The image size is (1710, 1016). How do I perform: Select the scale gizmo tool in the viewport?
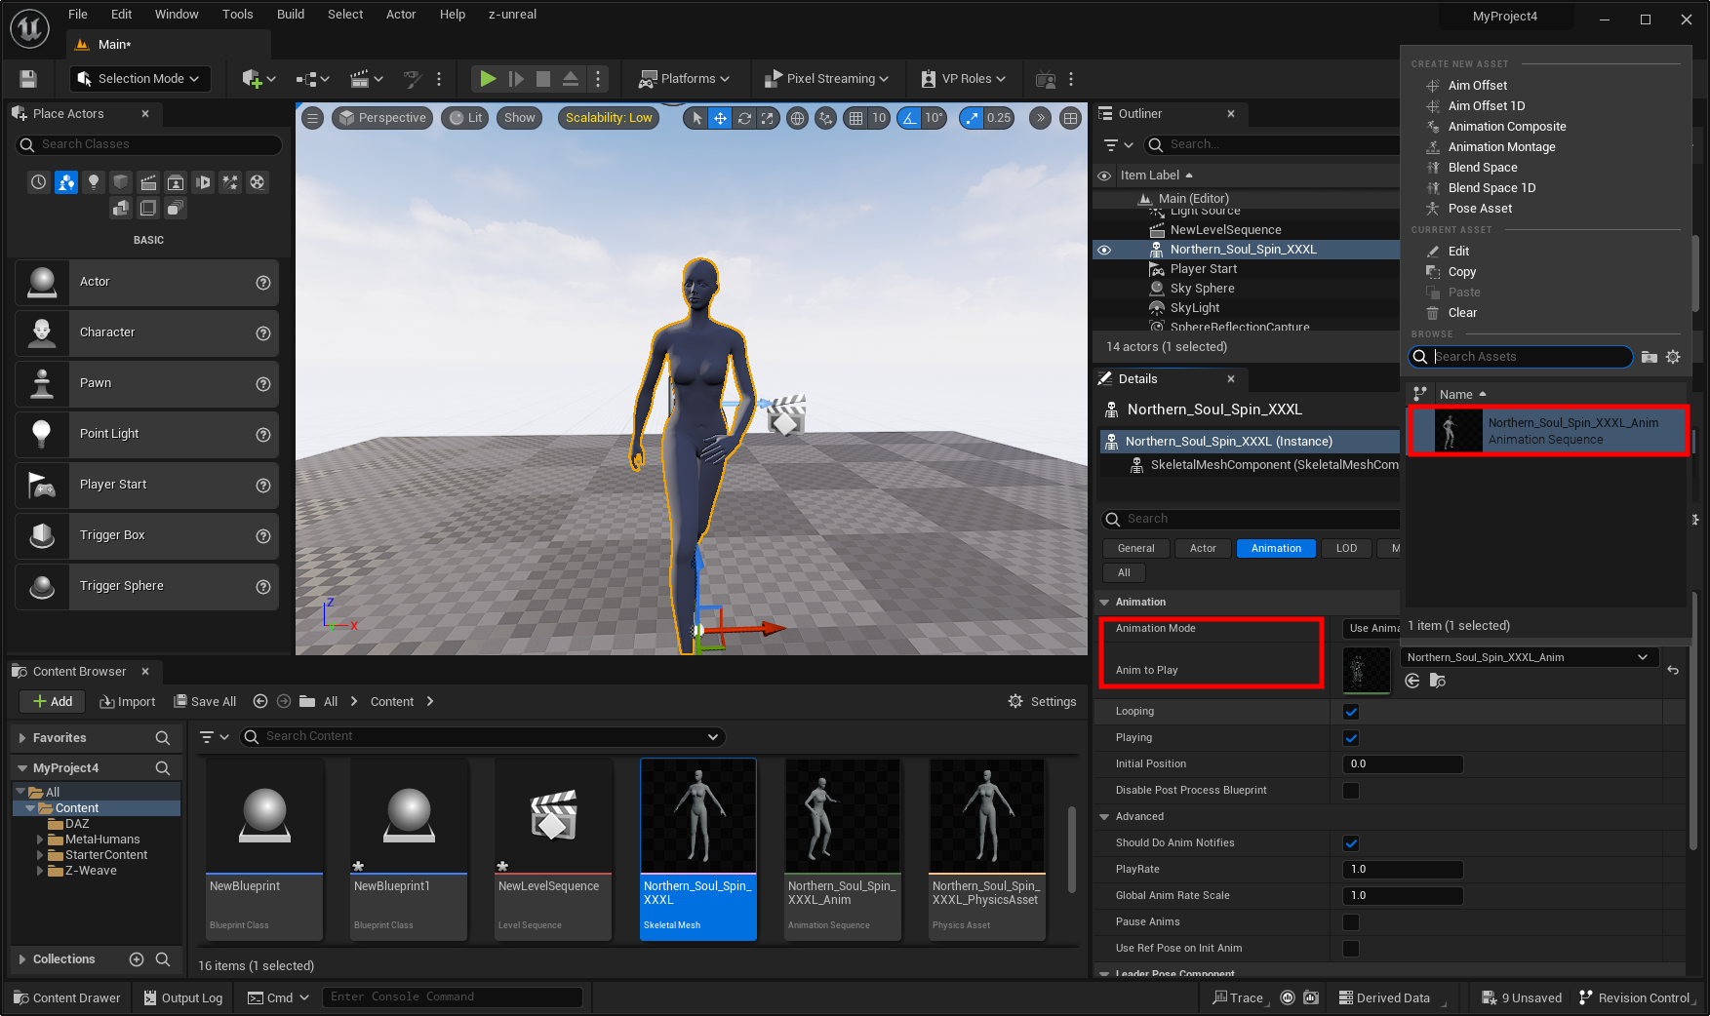point(768,118)
